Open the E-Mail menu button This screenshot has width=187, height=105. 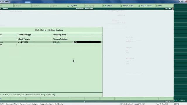point(36,6)
